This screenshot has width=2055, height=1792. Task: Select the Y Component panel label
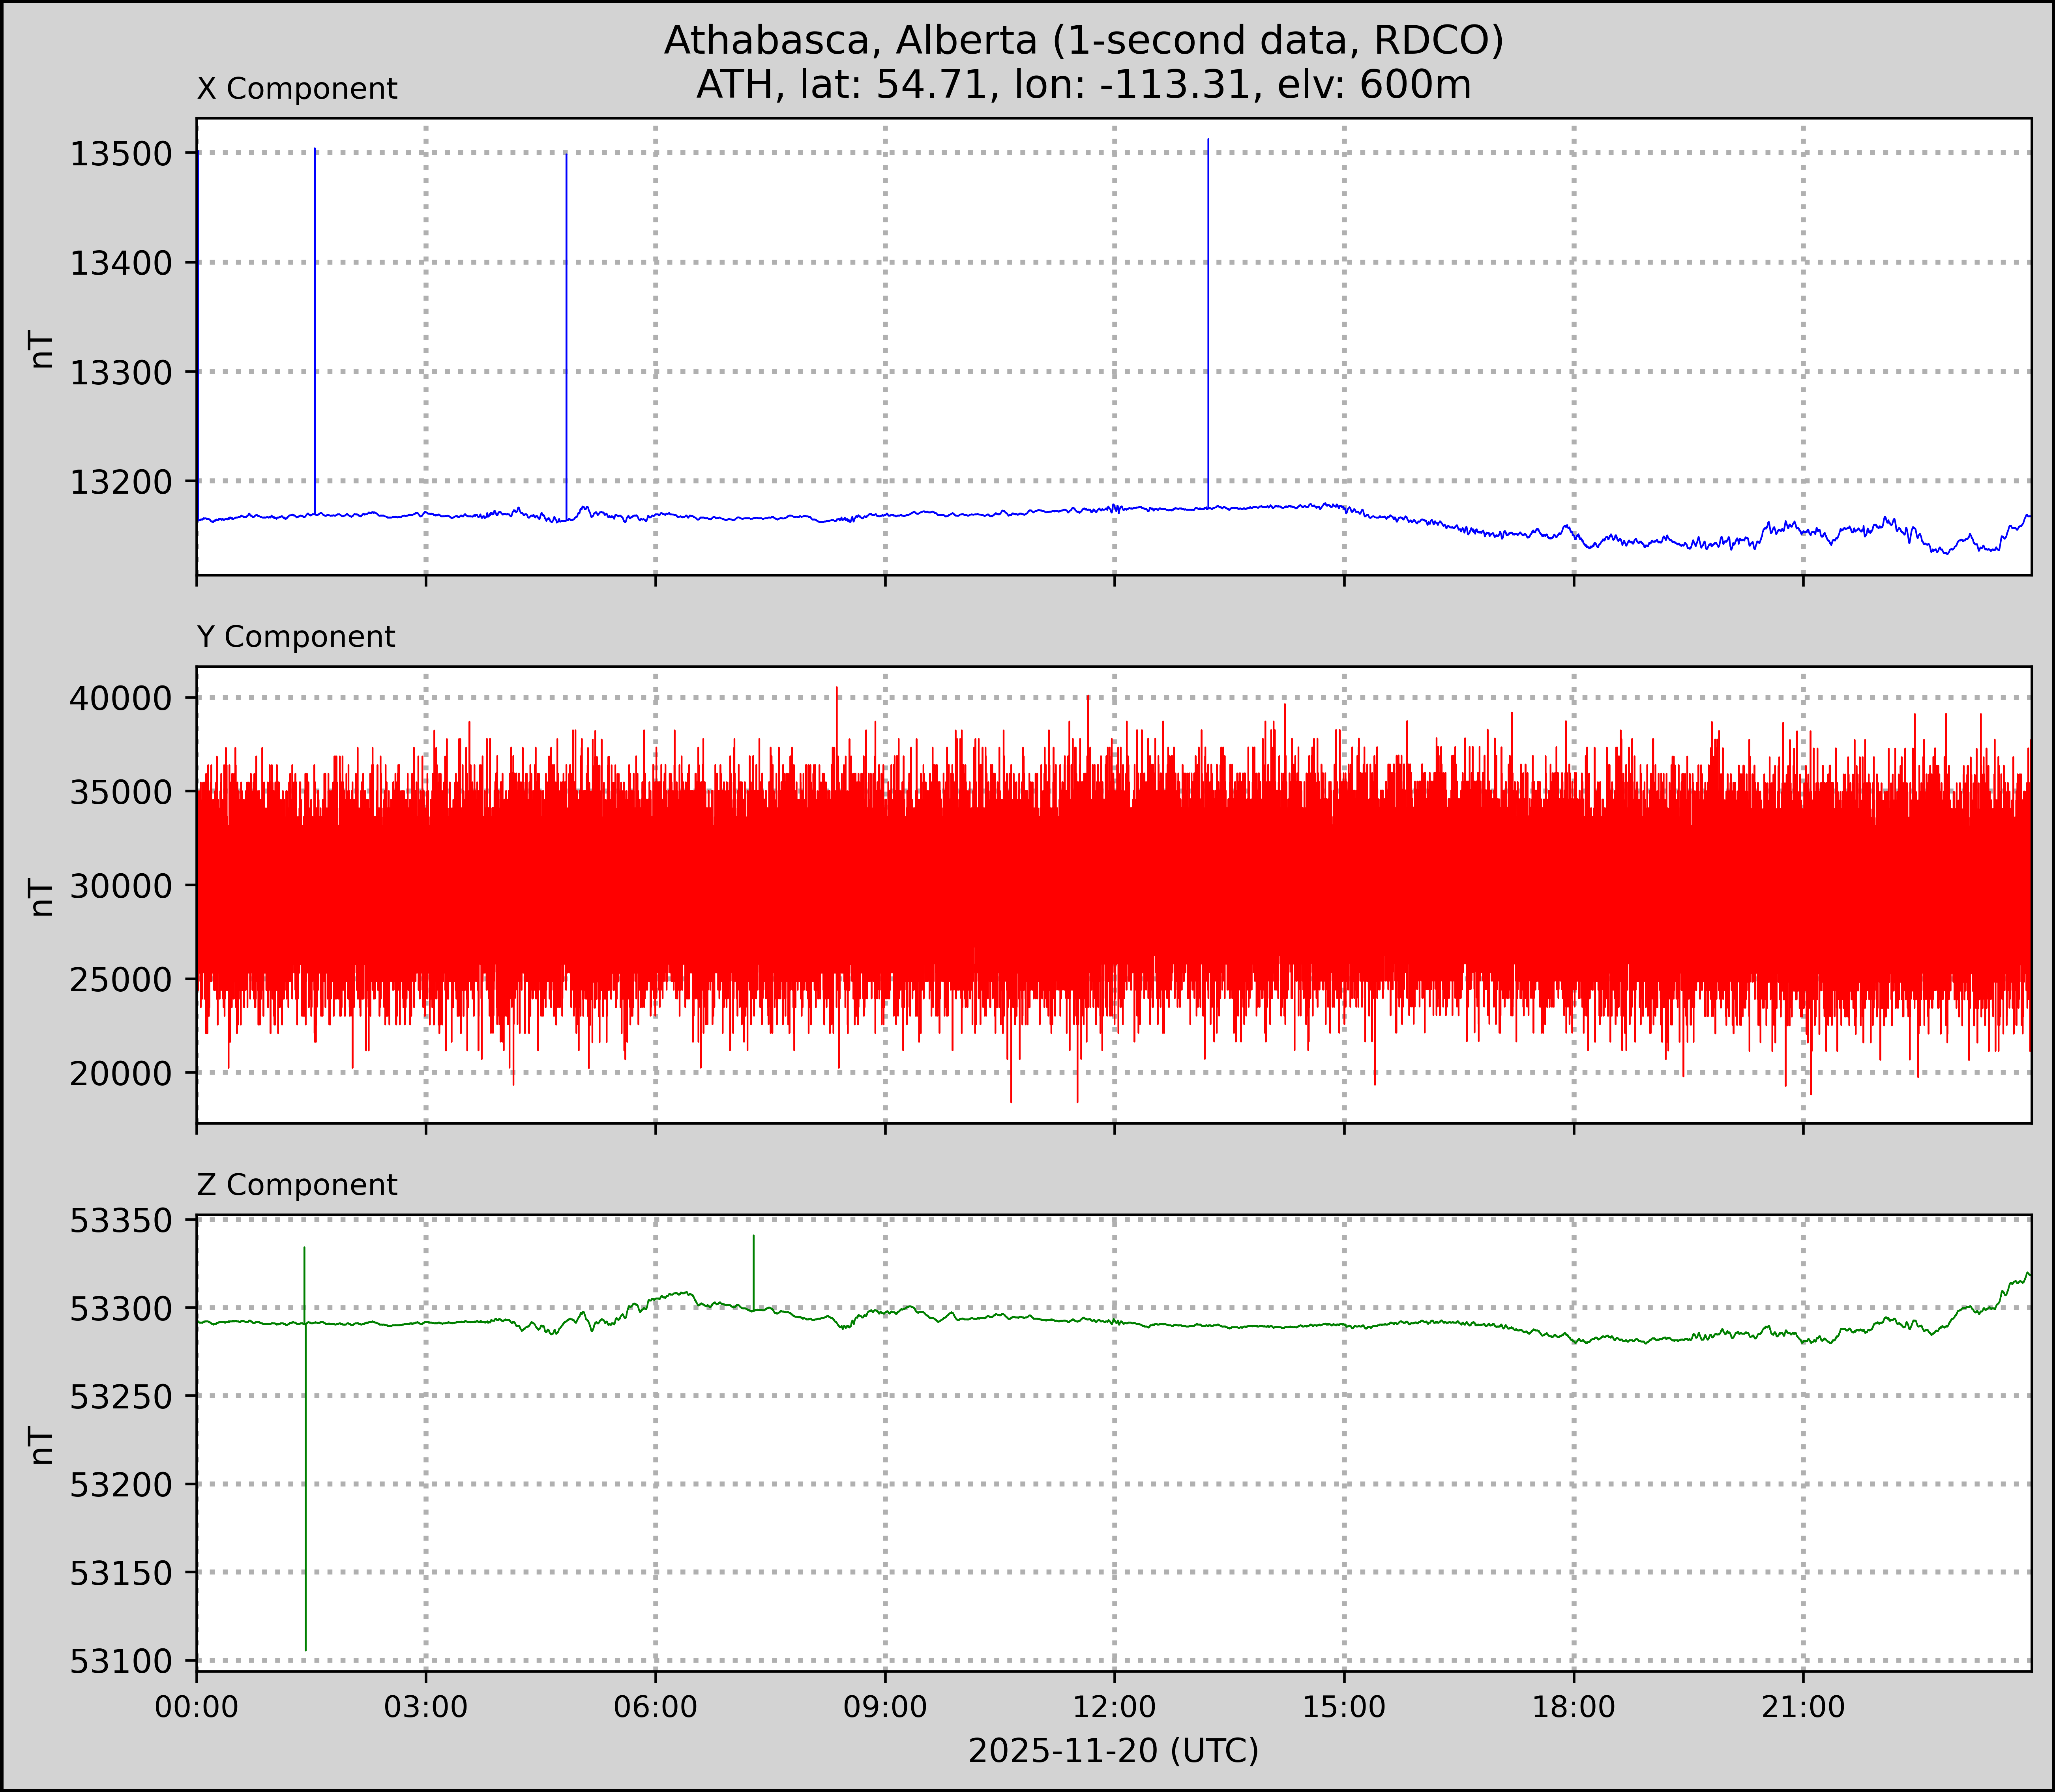coord(296,637)
